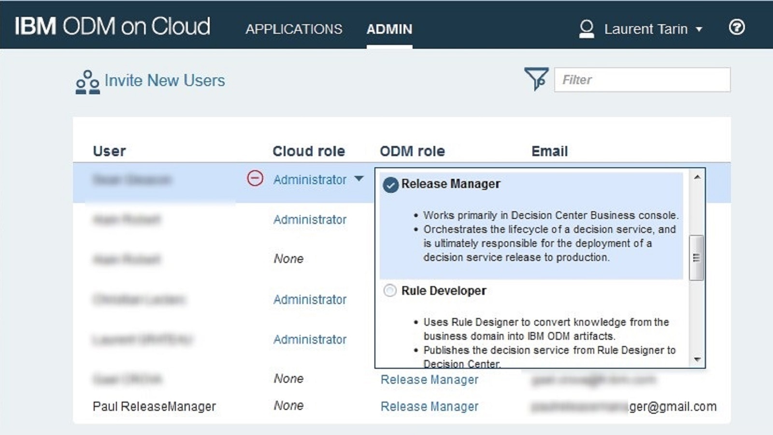Click the Administrator link in the second row
The image size is (773, 435).
[x=310, y=219]
